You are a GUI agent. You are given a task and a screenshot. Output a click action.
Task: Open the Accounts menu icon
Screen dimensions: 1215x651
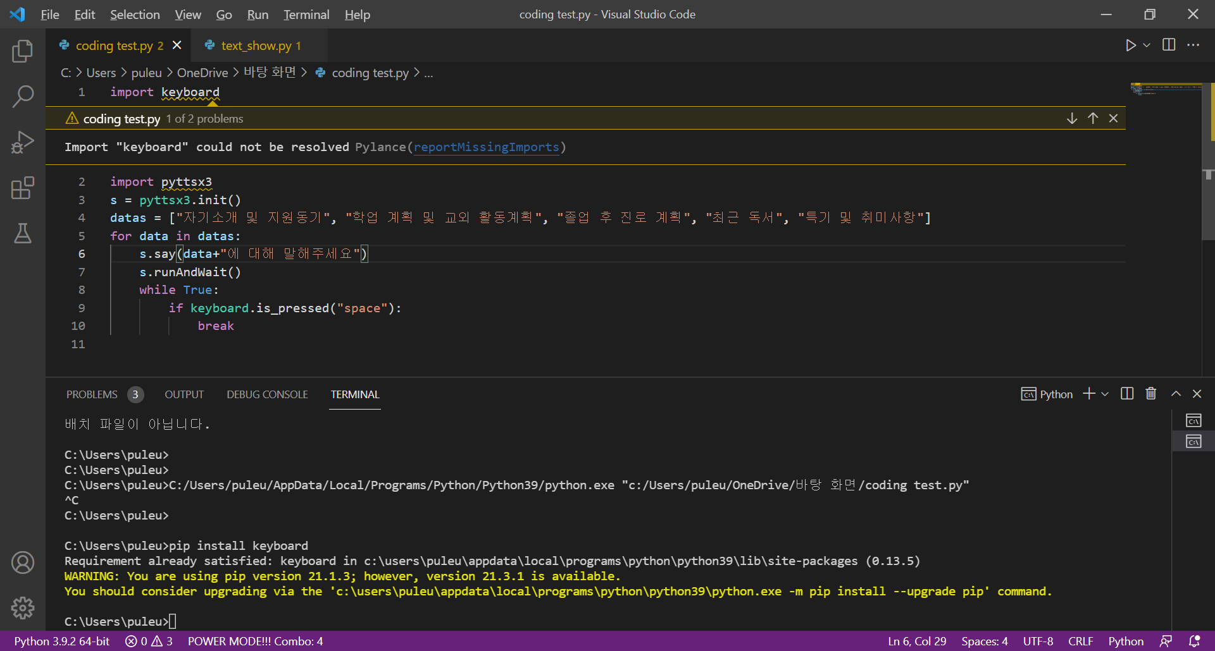coord(23,563)
